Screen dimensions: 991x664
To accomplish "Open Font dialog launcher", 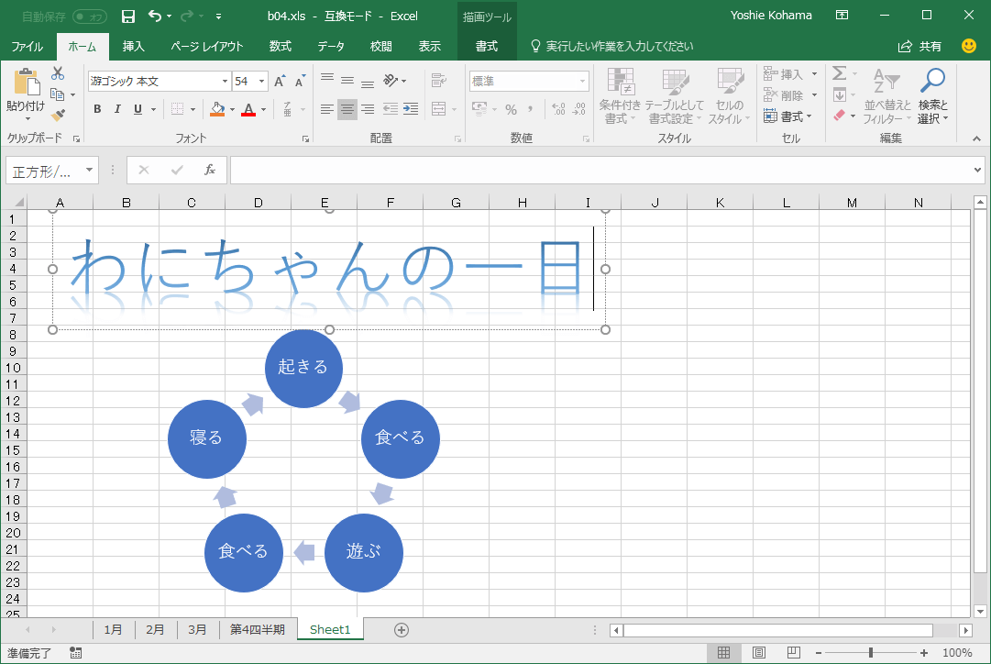I will pyautogui.click(x=305, y=138).
